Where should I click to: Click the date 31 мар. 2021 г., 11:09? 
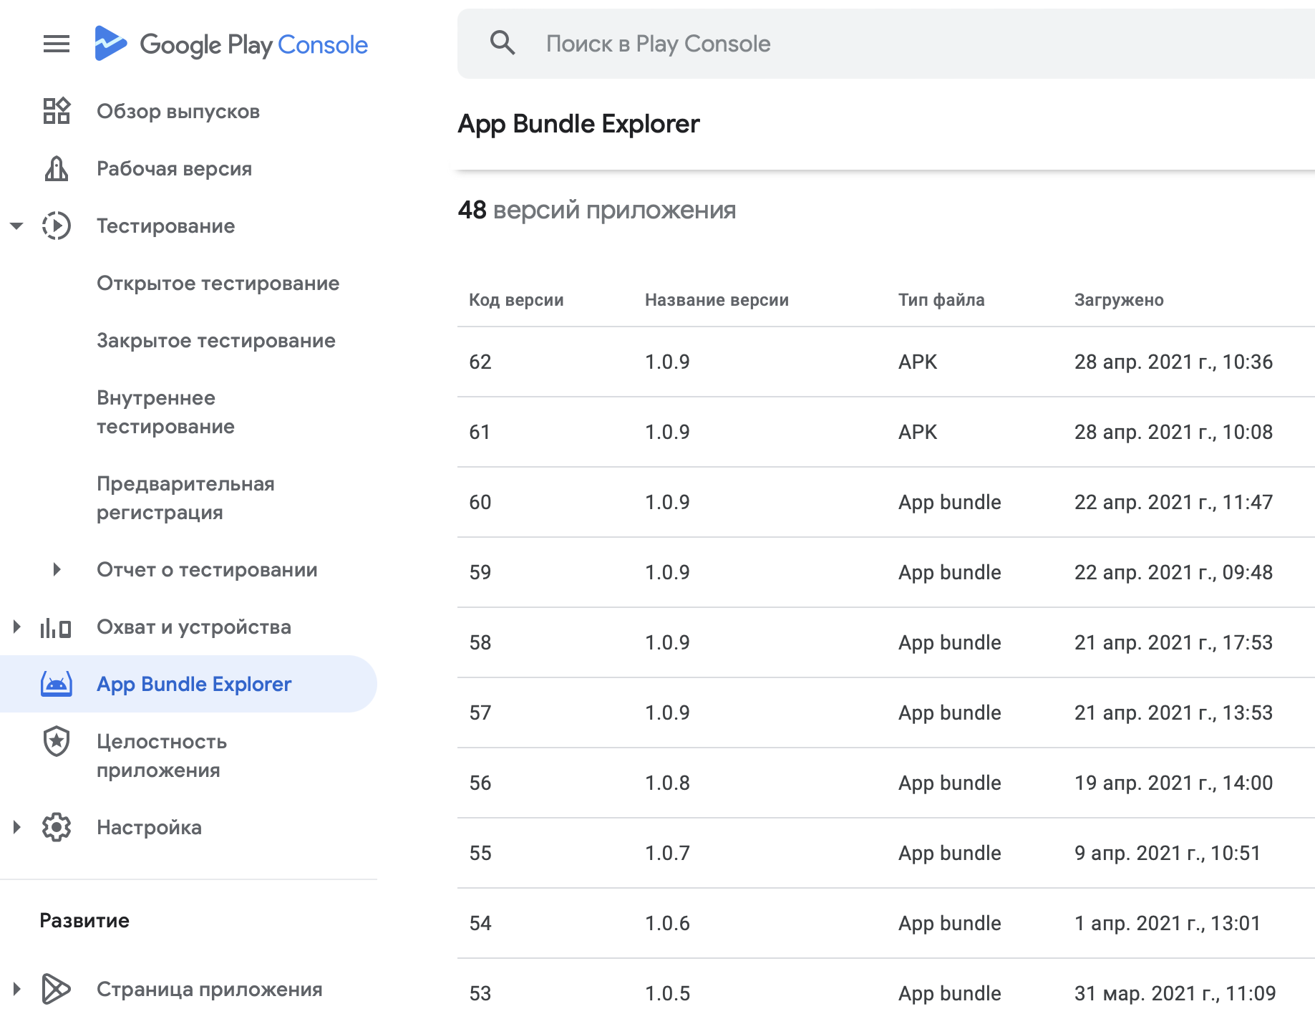coord(1175,993)
